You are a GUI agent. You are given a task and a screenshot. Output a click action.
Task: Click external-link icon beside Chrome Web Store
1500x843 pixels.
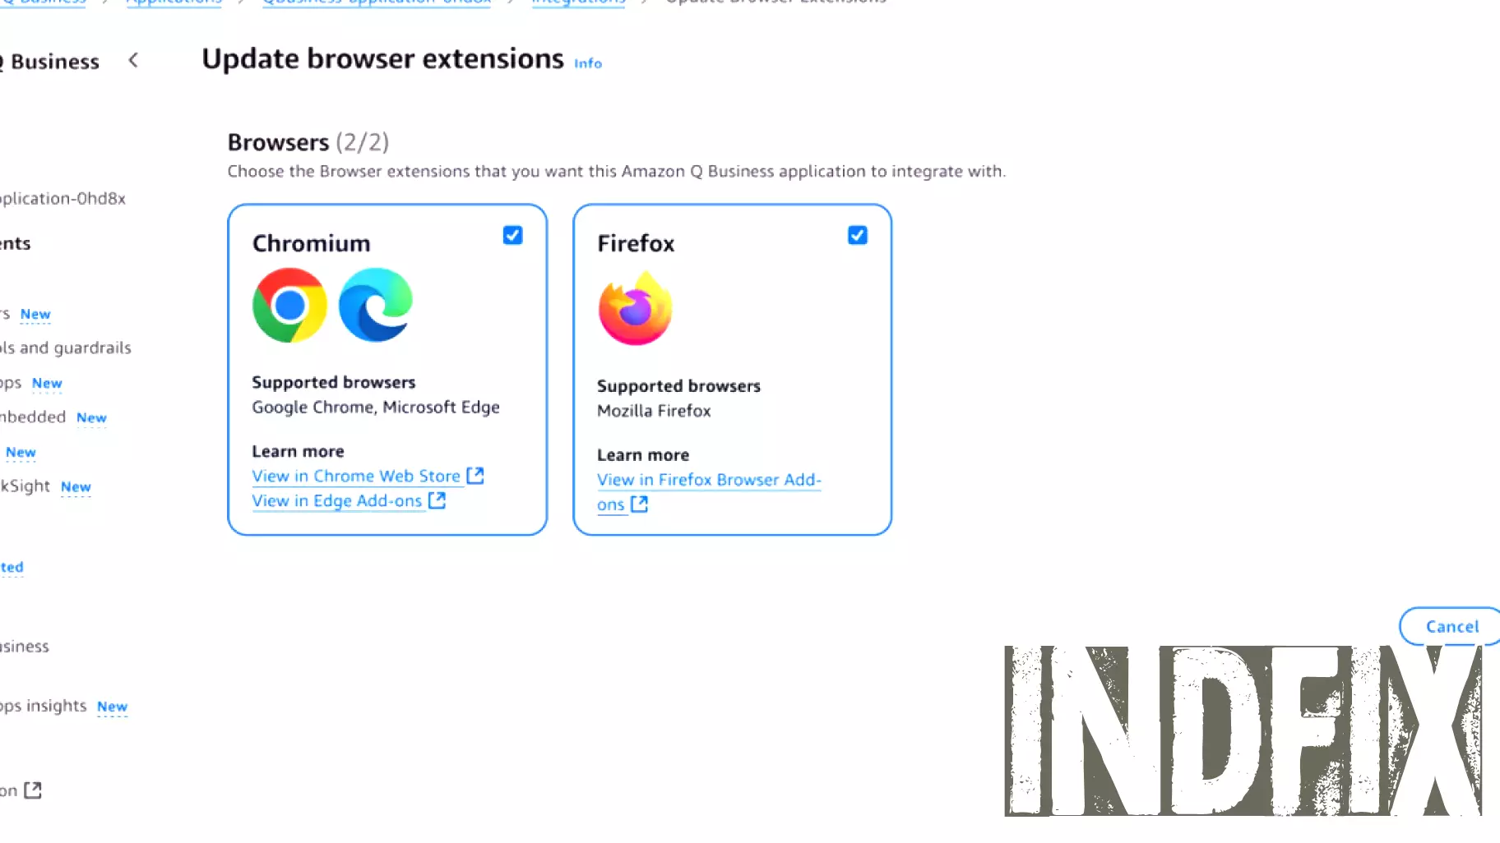click(475, 475)
